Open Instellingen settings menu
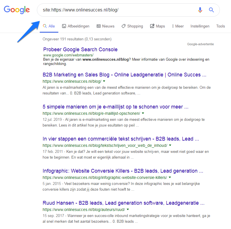231x229 pixels. click(x=200, y=26)
